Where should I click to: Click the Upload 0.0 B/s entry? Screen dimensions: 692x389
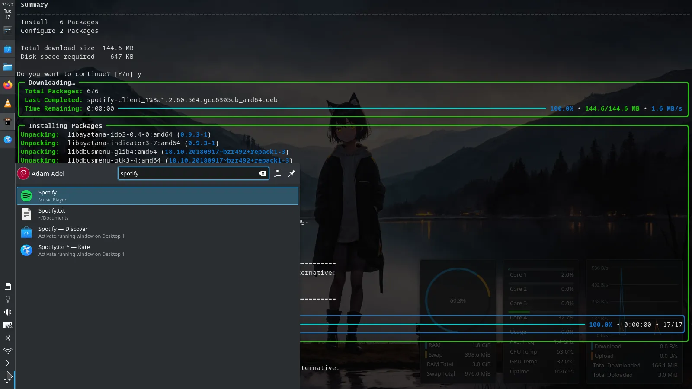635,356
